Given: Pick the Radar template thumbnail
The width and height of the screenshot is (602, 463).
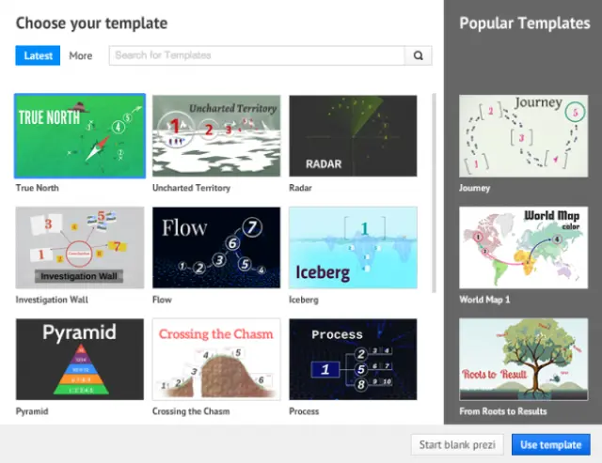Looking at the screenshot, I should point(353,136).
